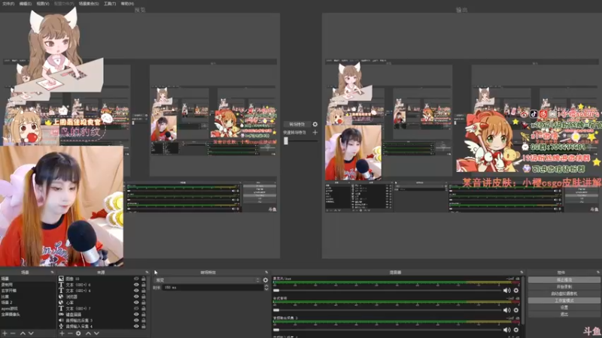Viewport: 602px width, 338px height.
Task: Adjust the 台式音响 volume slider
Action: tap(388, 310)
